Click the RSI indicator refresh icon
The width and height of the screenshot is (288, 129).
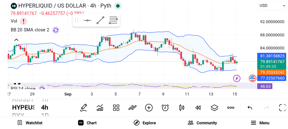[x=42, y=88]
